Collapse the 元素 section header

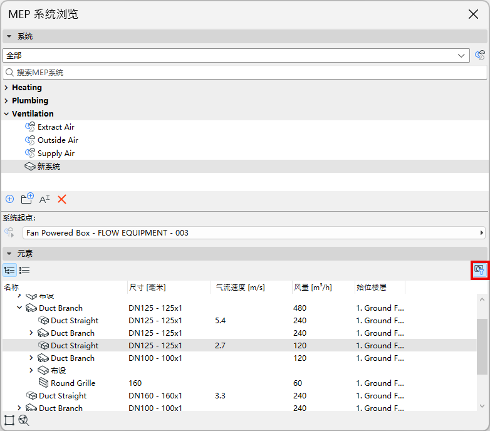point(245,254)
